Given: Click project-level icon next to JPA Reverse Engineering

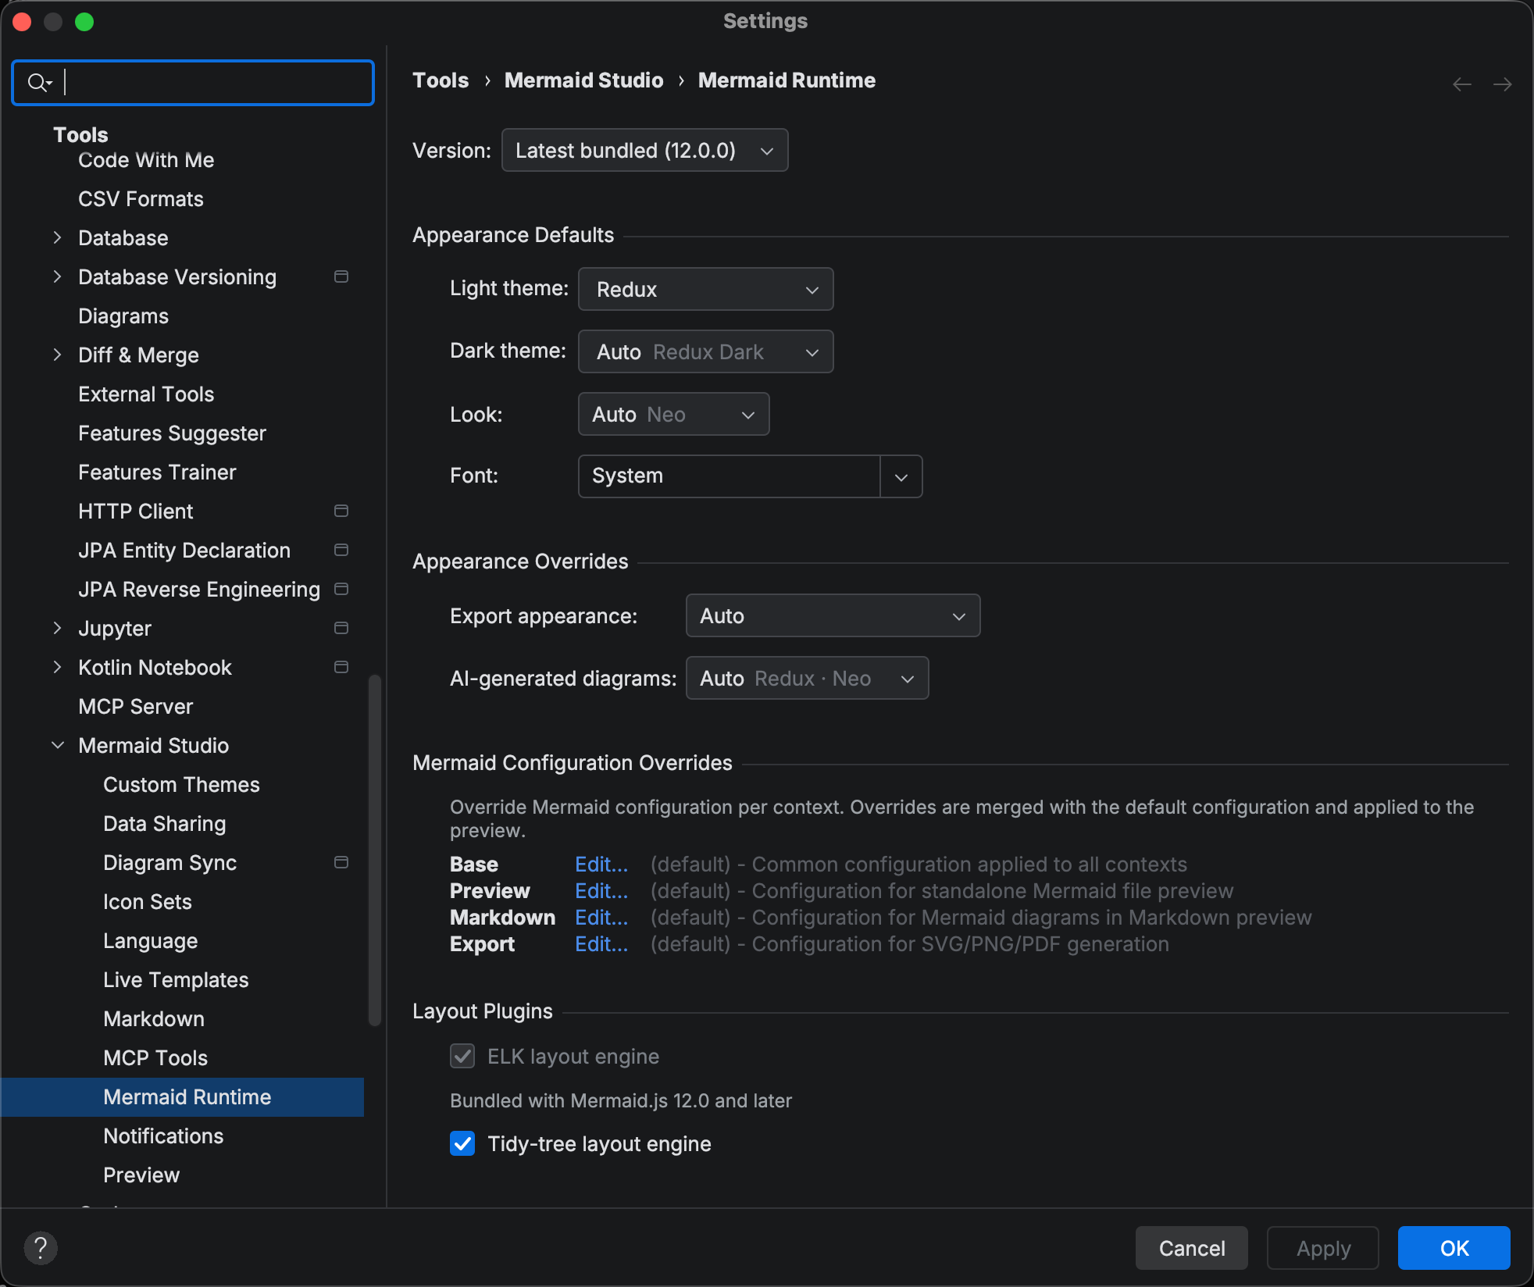Looking at the screenshot, I should 341,589.
